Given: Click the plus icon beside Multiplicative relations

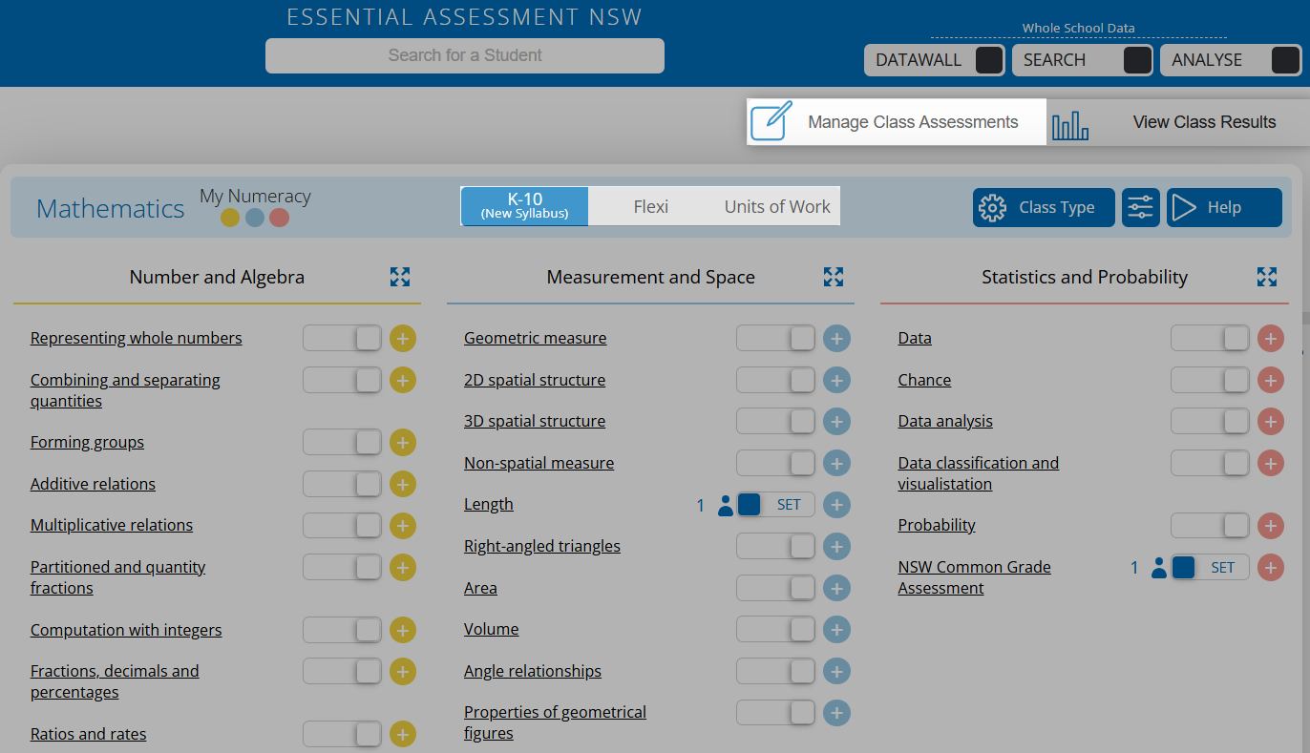Looking at the screenshot, I should coord(403,525).
